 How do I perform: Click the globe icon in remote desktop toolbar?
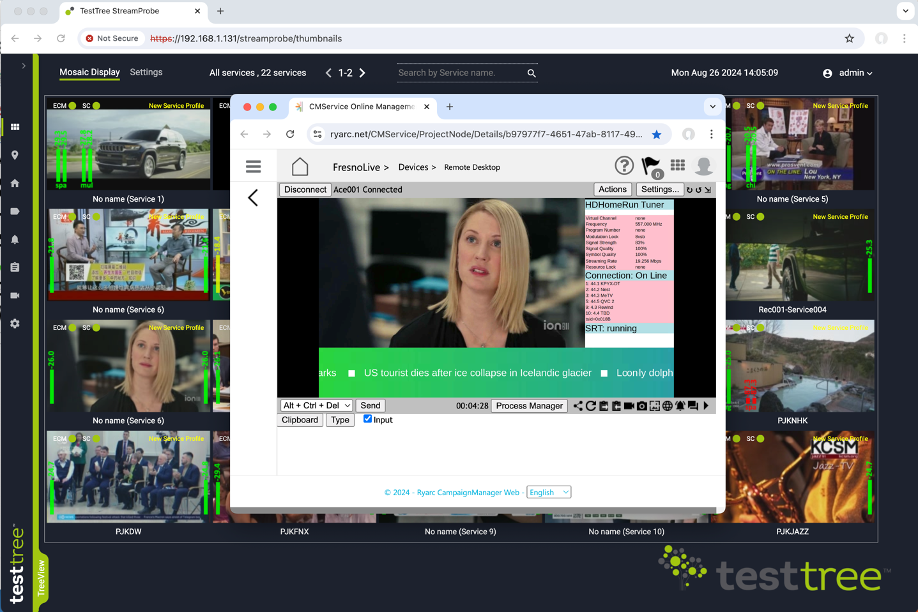coord(668,406)
